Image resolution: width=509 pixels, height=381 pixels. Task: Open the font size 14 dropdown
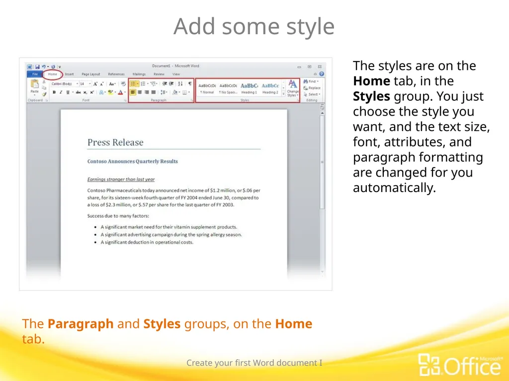point(90,84)
